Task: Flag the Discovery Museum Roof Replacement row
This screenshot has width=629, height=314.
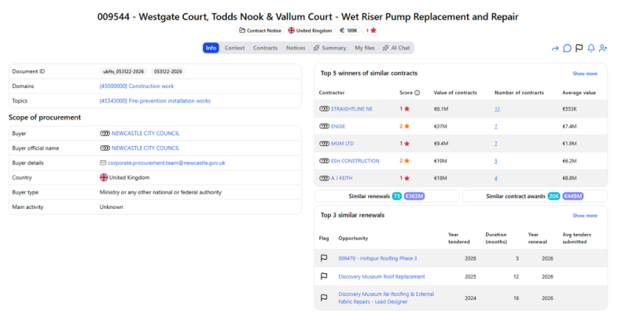Action: point(324,276)
